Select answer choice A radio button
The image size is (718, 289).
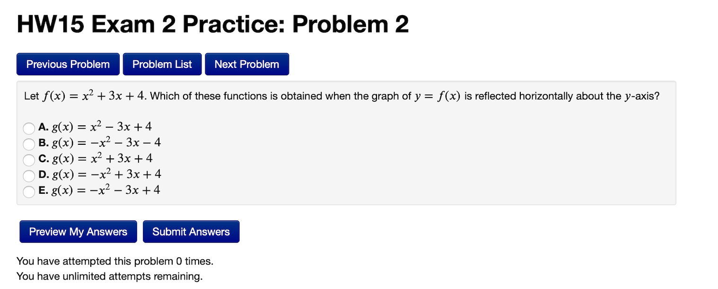coord(28,128)
